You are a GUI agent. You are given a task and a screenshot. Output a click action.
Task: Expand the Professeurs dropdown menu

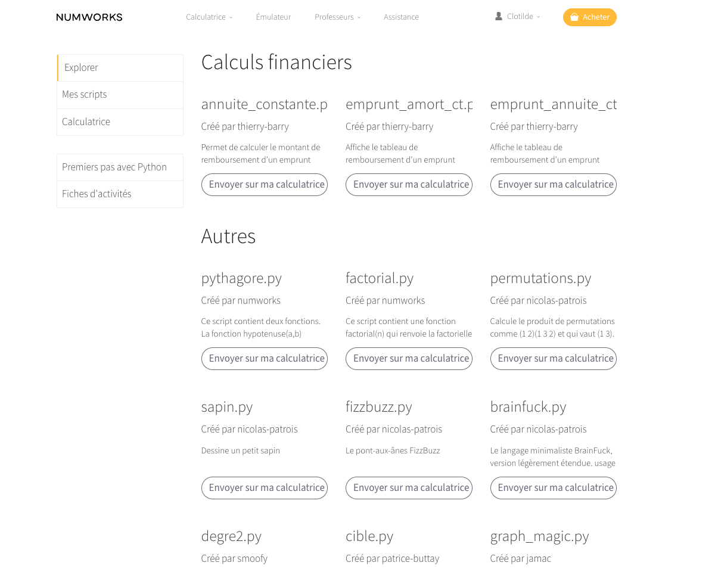coord(337,17)
